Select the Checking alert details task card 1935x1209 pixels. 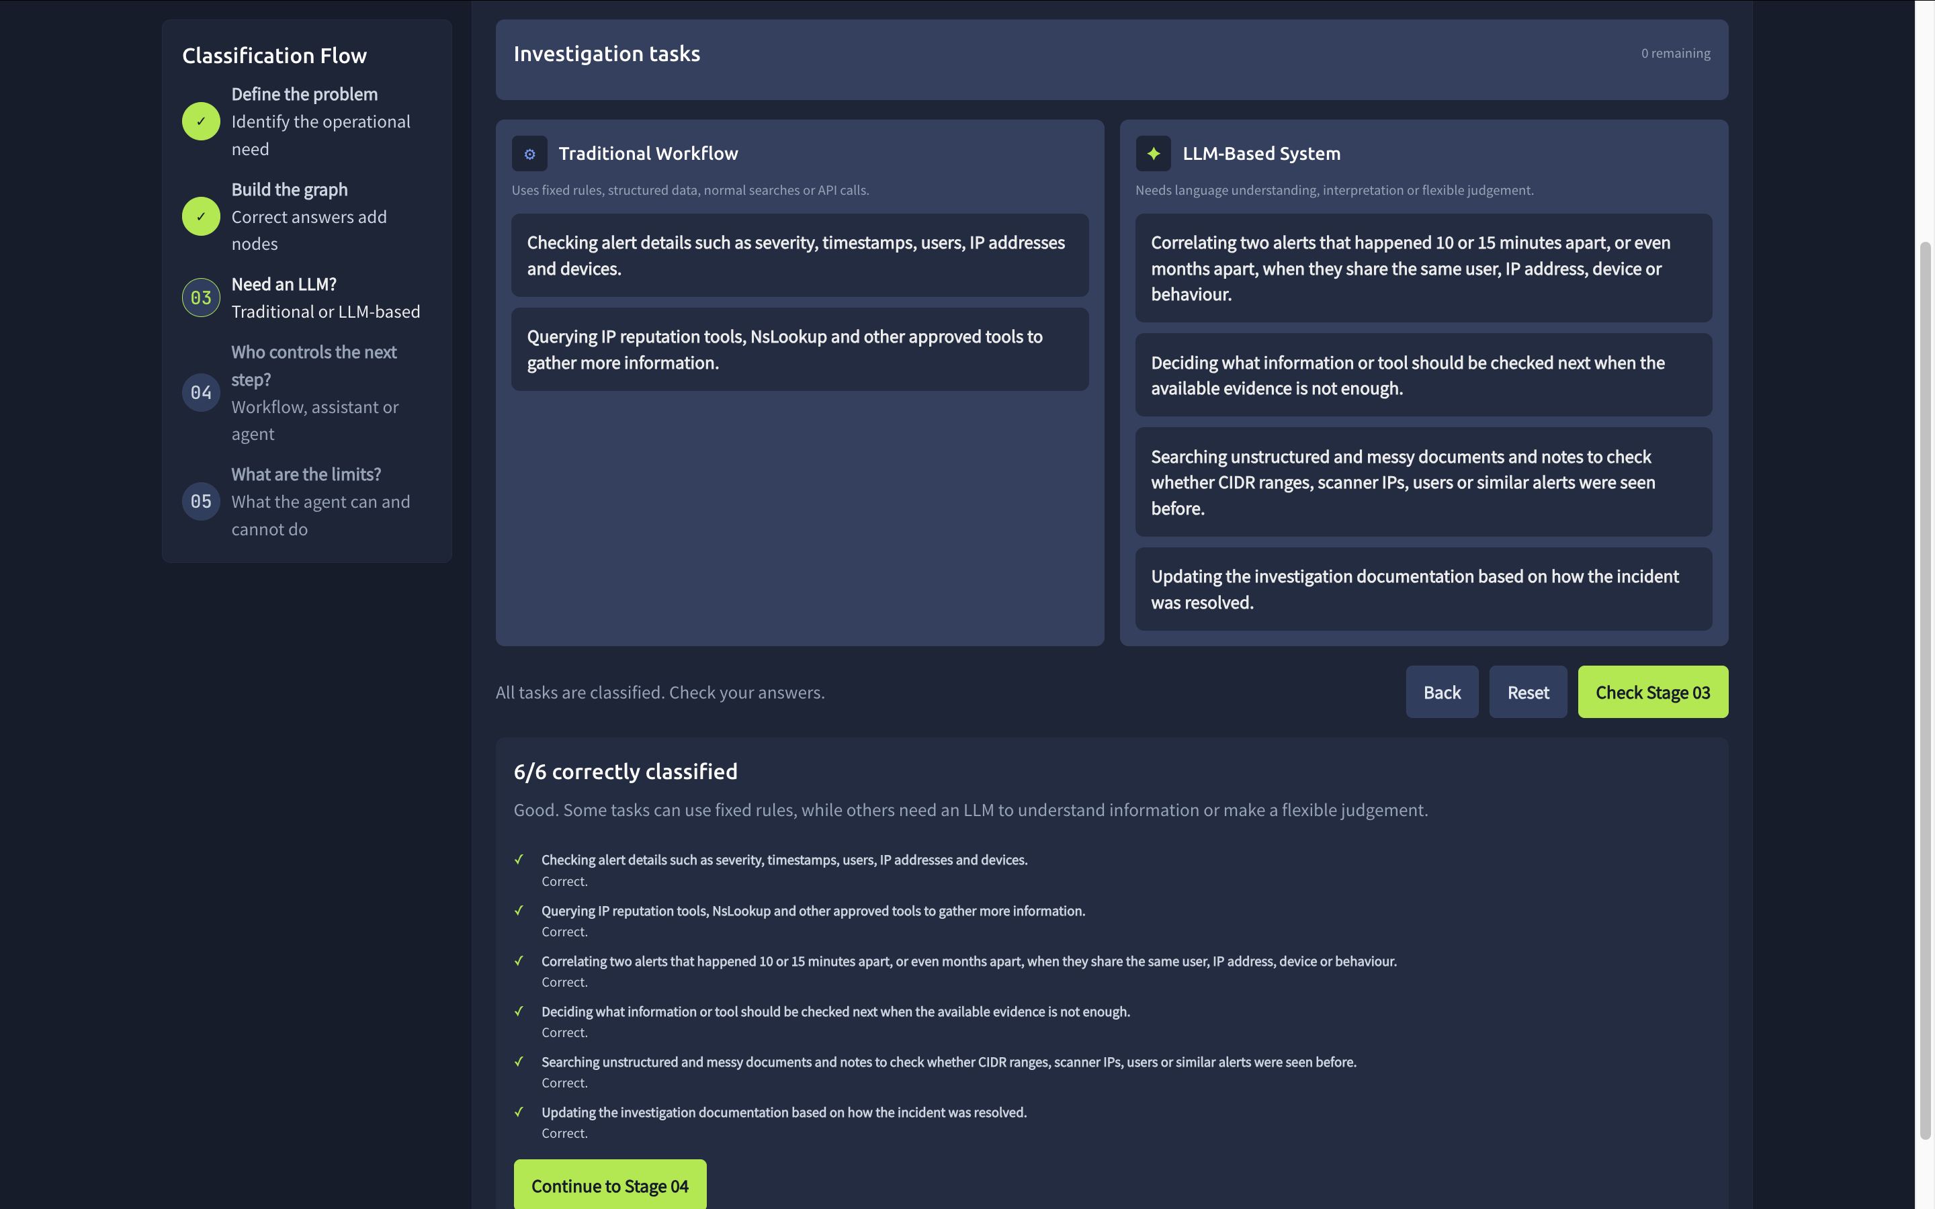800,255
